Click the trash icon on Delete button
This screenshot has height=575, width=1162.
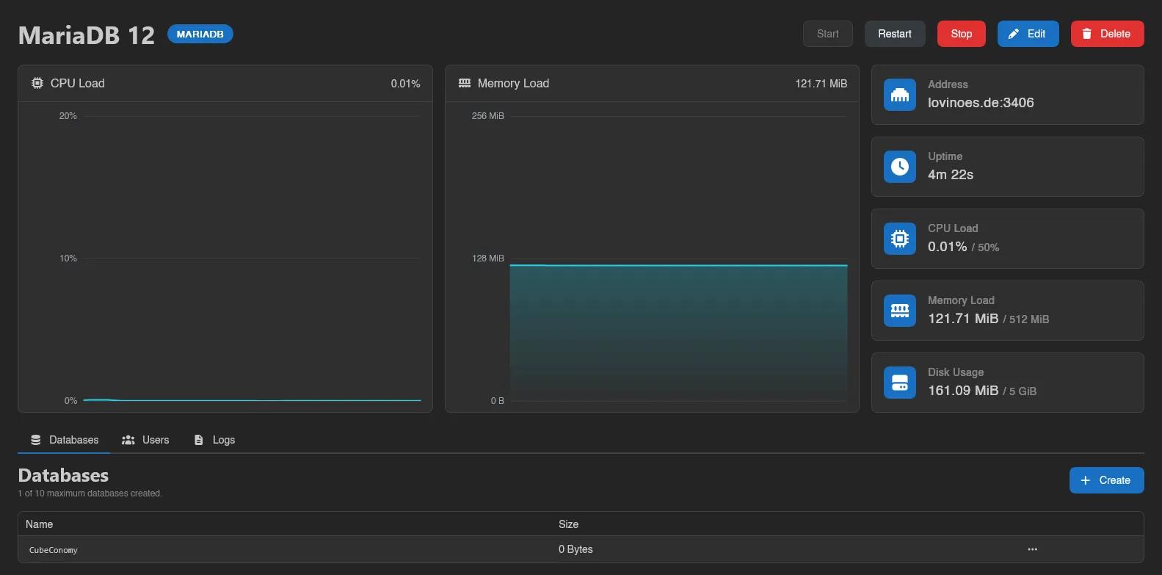click(x=1087, y=34)
